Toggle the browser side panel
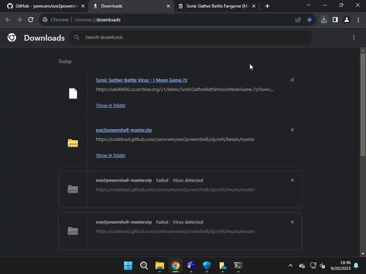 click(335, 20)
